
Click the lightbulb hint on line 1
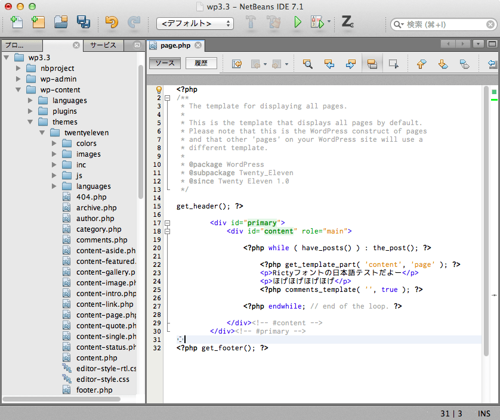[x=159, y=90]
